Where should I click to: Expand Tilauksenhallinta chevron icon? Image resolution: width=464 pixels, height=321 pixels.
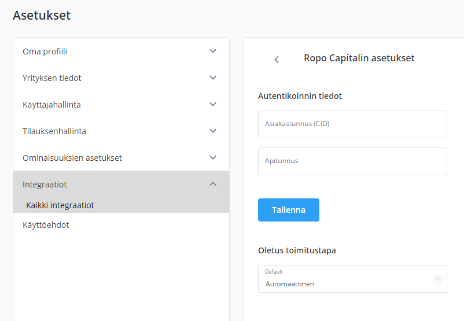coord(213,131)
